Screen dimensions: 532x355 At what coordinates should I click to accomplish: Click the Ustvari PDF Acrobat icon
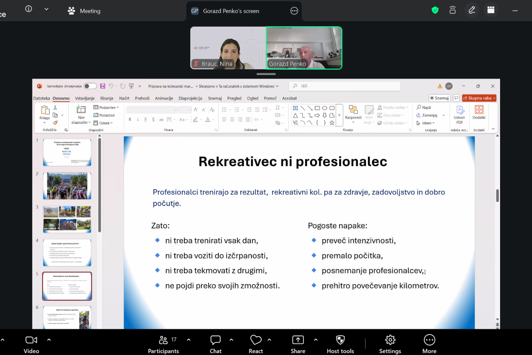tap(460, 110)
